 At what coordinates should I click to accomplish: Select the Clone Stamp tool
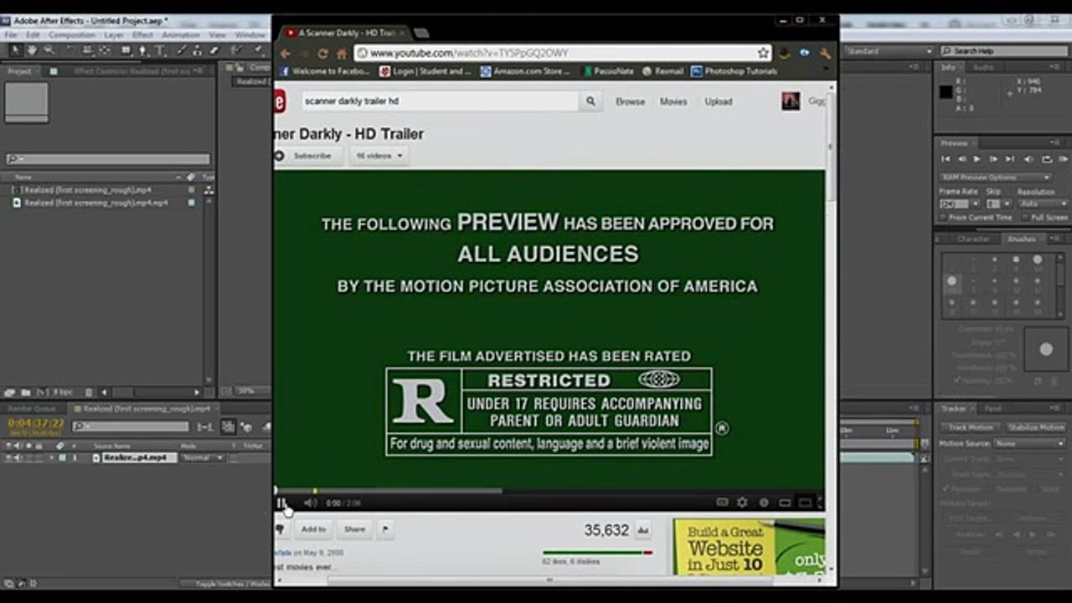197,50
